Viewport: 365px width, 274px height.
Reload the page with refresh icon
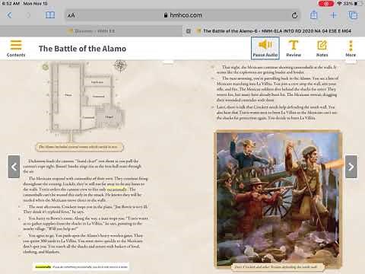[294, 15]
